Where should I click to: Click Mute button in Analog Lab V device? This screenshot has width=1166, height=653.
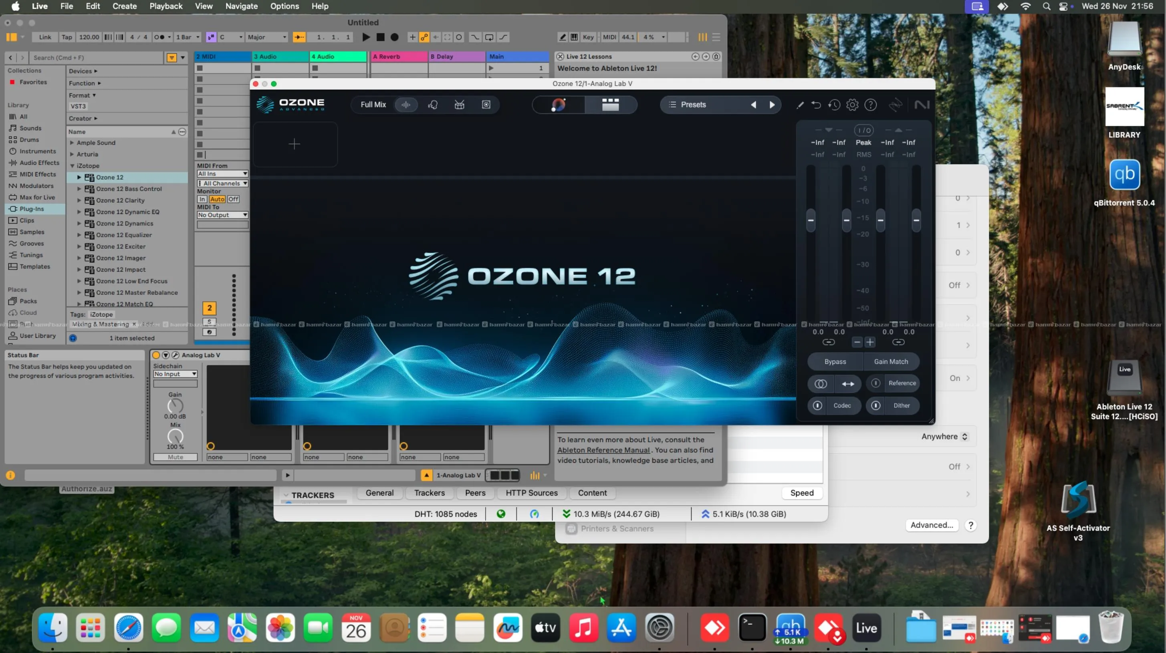(175, 457)
